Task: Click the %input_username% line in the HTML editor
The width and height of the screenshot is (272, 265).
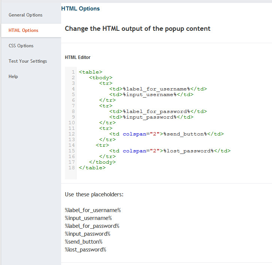Action: (x=151, y=94)
